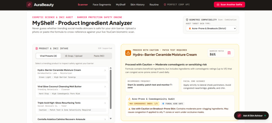Click the document icon beside Product & INCI Intake

pyautogui.click(x=36, y=48)
